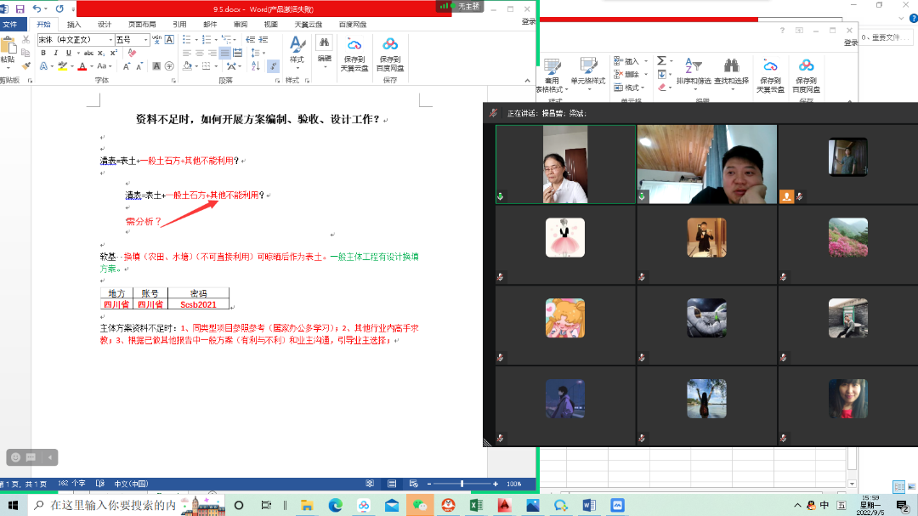Click the 登录 sign-in link in Excel

click(x=851, y=43)
